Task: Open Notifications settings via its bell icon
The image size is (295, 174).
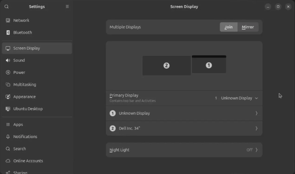Action: pos(8,136)
